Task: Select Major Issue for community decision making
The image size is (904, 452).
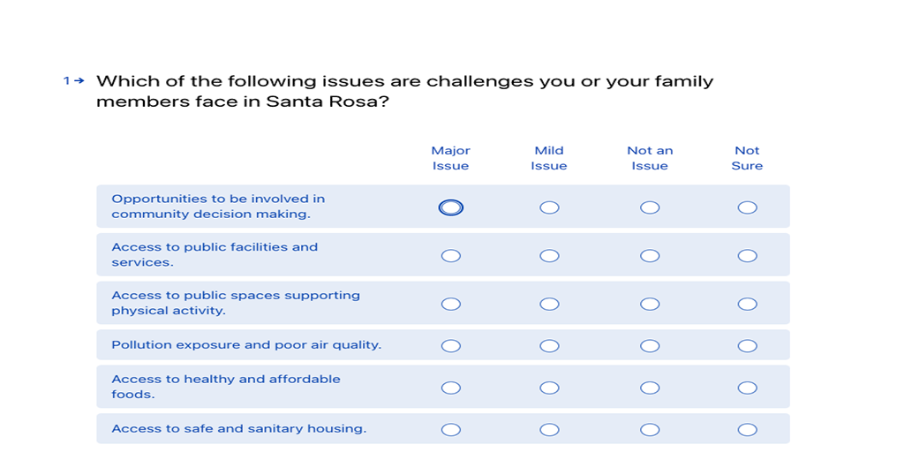Action: click(451, 207)
